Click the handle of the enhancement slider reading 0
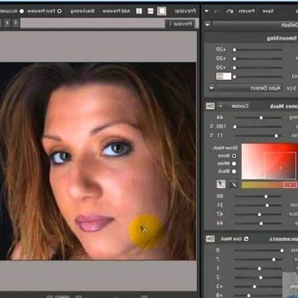 [282, 250]
